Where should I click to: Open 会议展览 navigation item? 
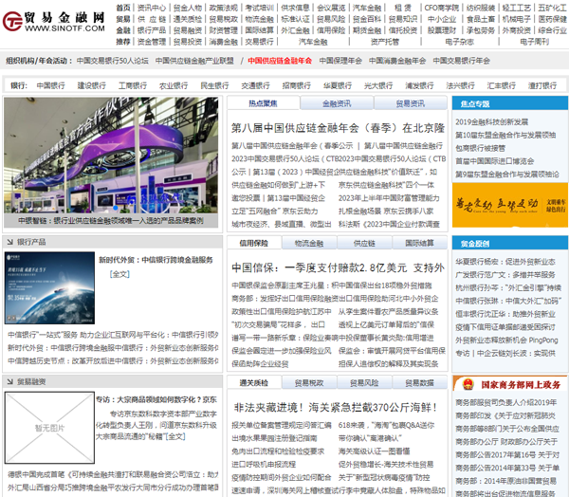tap(331, 8)
